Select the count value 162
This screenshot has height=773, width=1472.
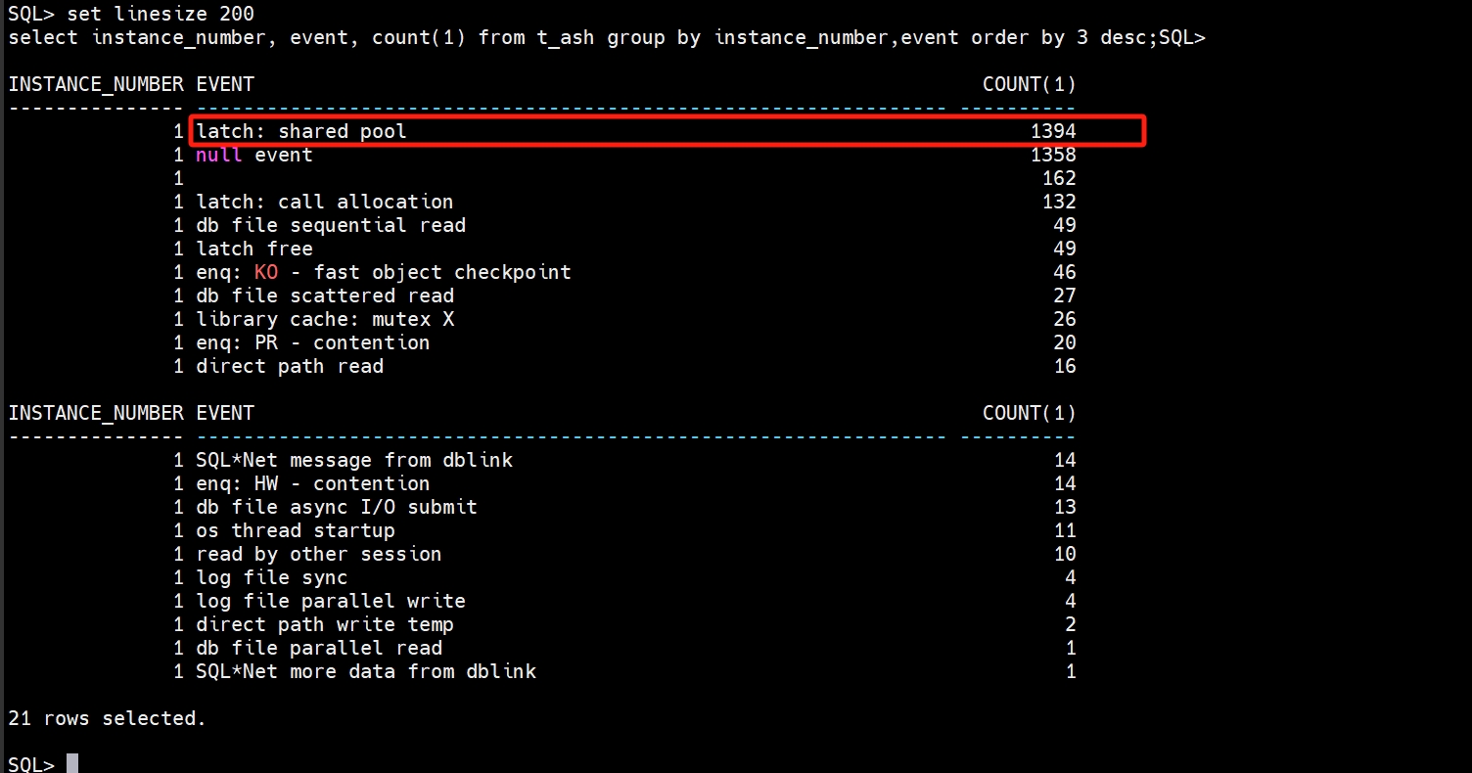coord(1059,178)
